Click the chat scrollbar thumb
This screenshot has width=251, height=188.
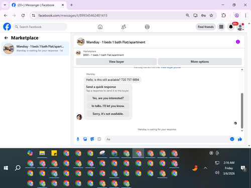(x=242, y=111)
